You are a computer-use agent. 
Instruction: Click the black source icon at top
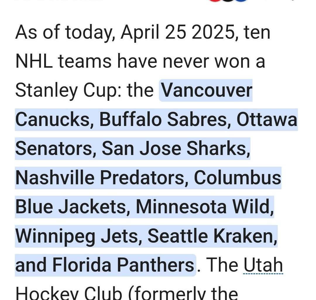pyautogui.click(x=228, y=1)
